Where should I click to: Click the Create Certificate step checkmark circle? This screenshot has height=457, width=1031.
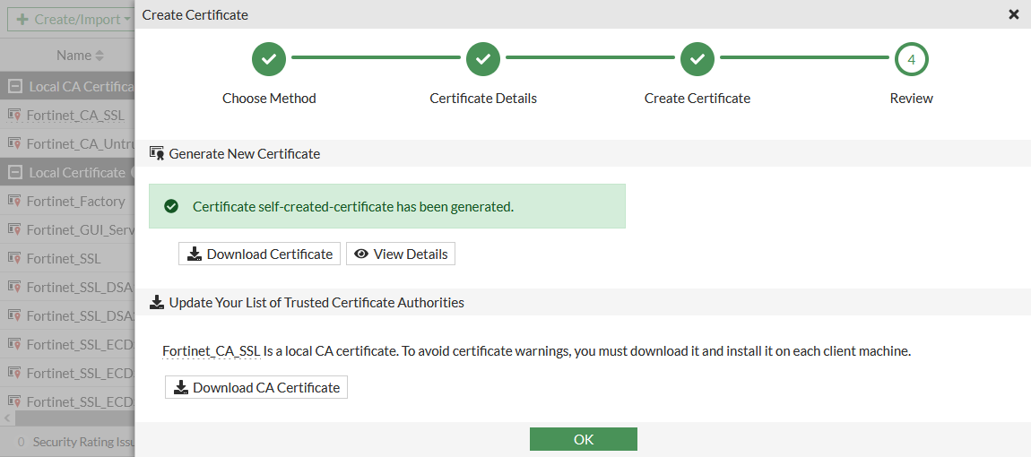pyautogui.click(x=697, y=60)
